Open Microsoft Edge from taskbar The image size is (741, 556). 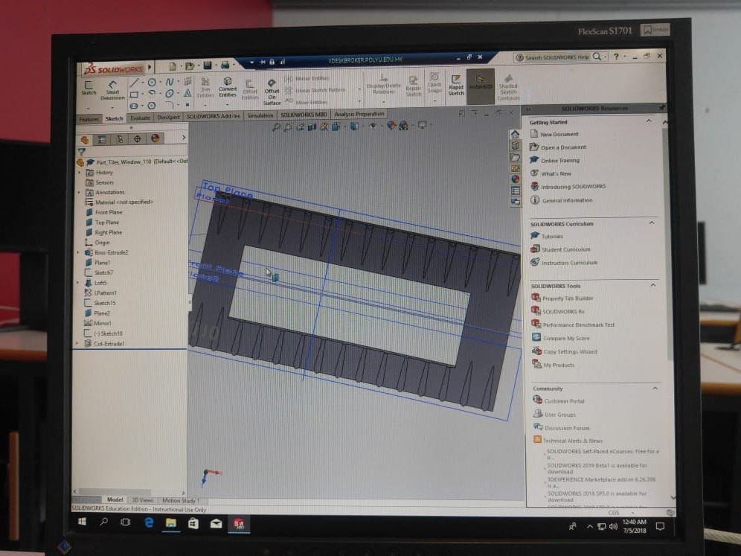tap(149, 523)
